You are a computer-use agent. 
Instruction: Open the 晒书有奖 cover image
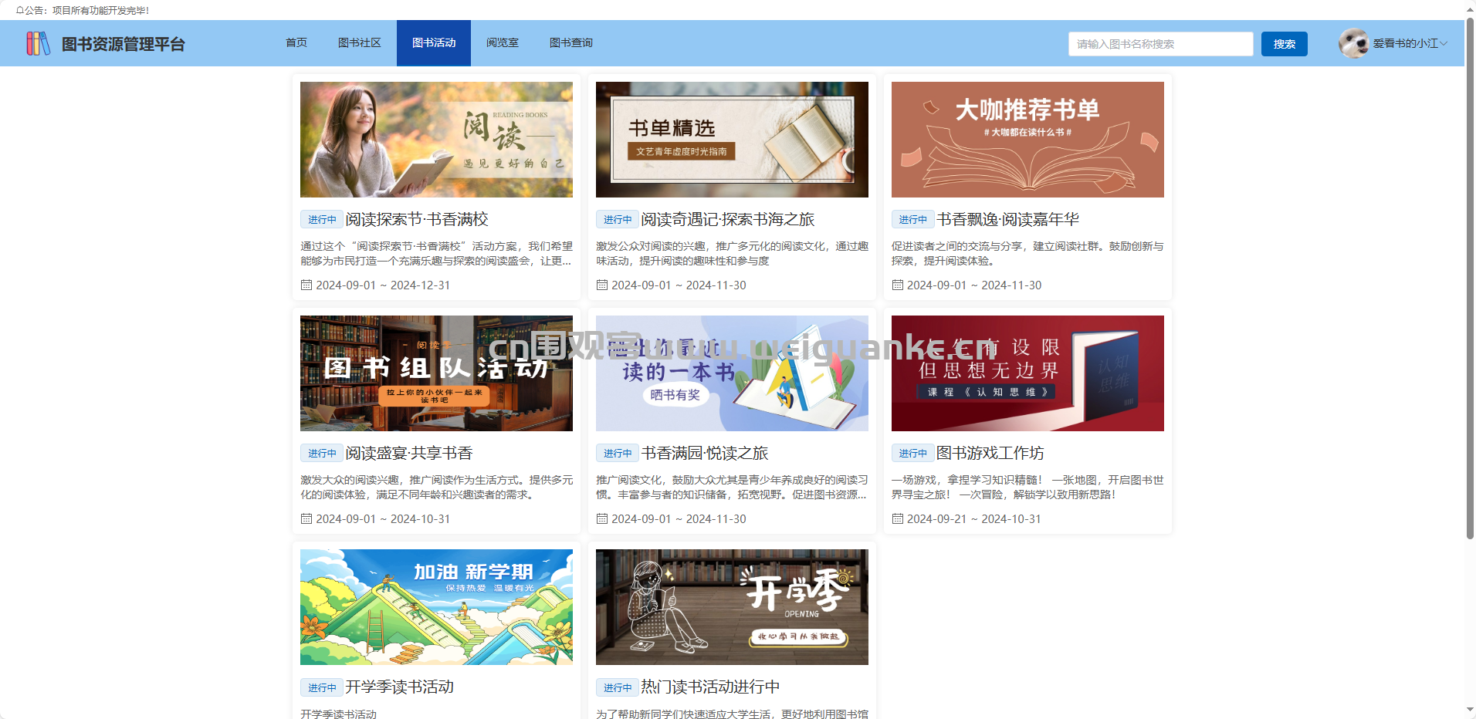pyautogui.click(x=732, y=373)
